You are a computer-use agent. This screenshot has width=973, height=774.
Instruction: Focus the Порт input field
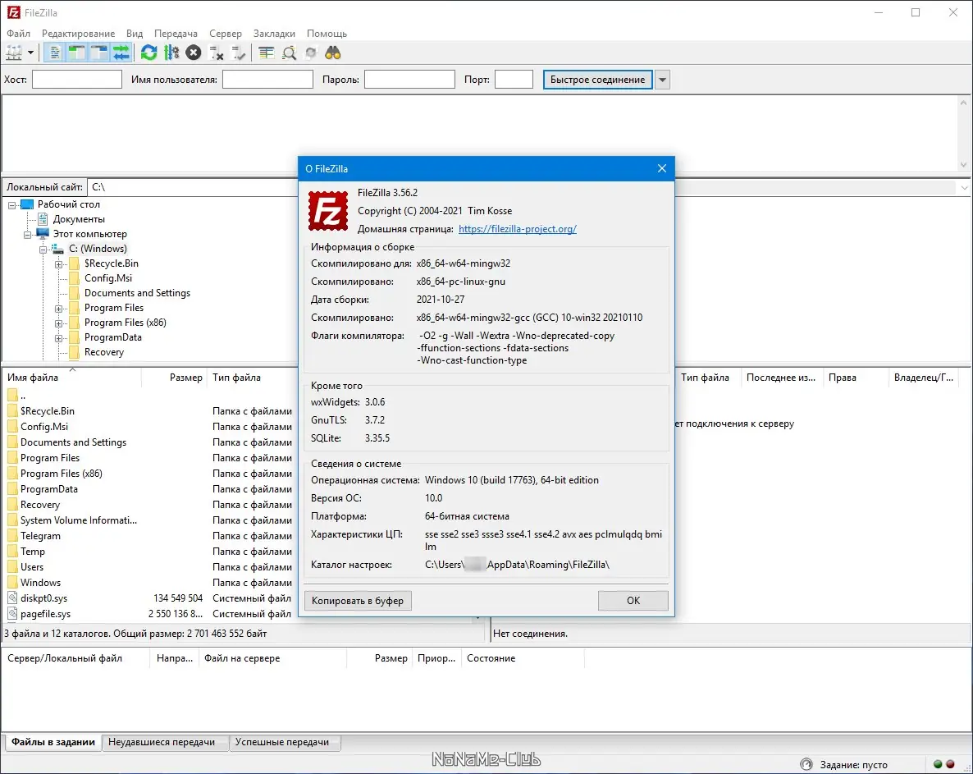click(x=514, y=80)
